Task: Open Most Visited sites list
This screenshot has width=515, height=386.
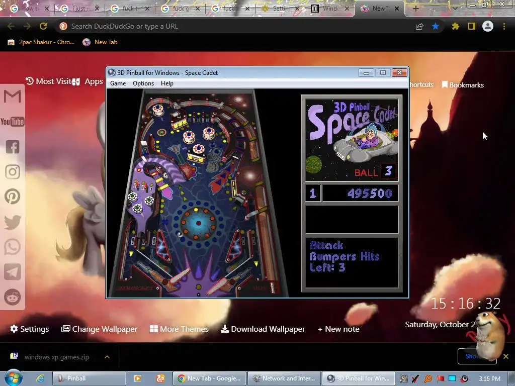Action: coord(49,81)
